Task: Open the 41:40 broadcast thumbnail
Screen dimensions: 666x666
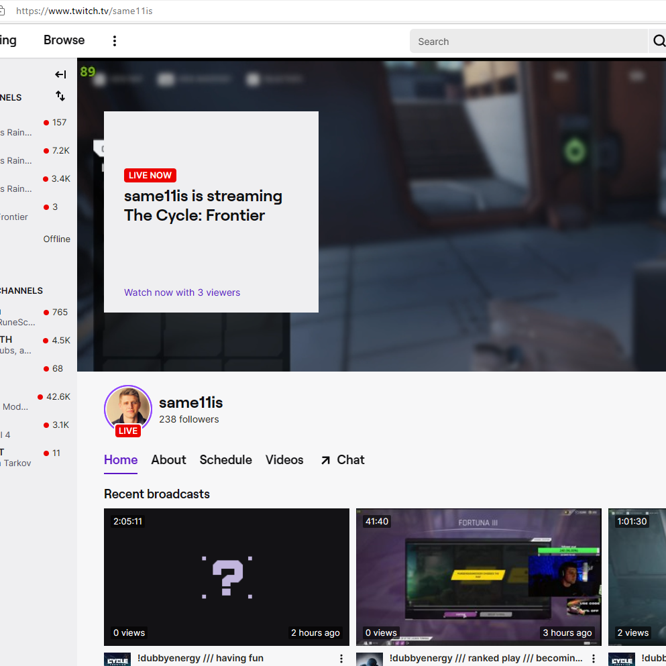Action: click(478, 577)
